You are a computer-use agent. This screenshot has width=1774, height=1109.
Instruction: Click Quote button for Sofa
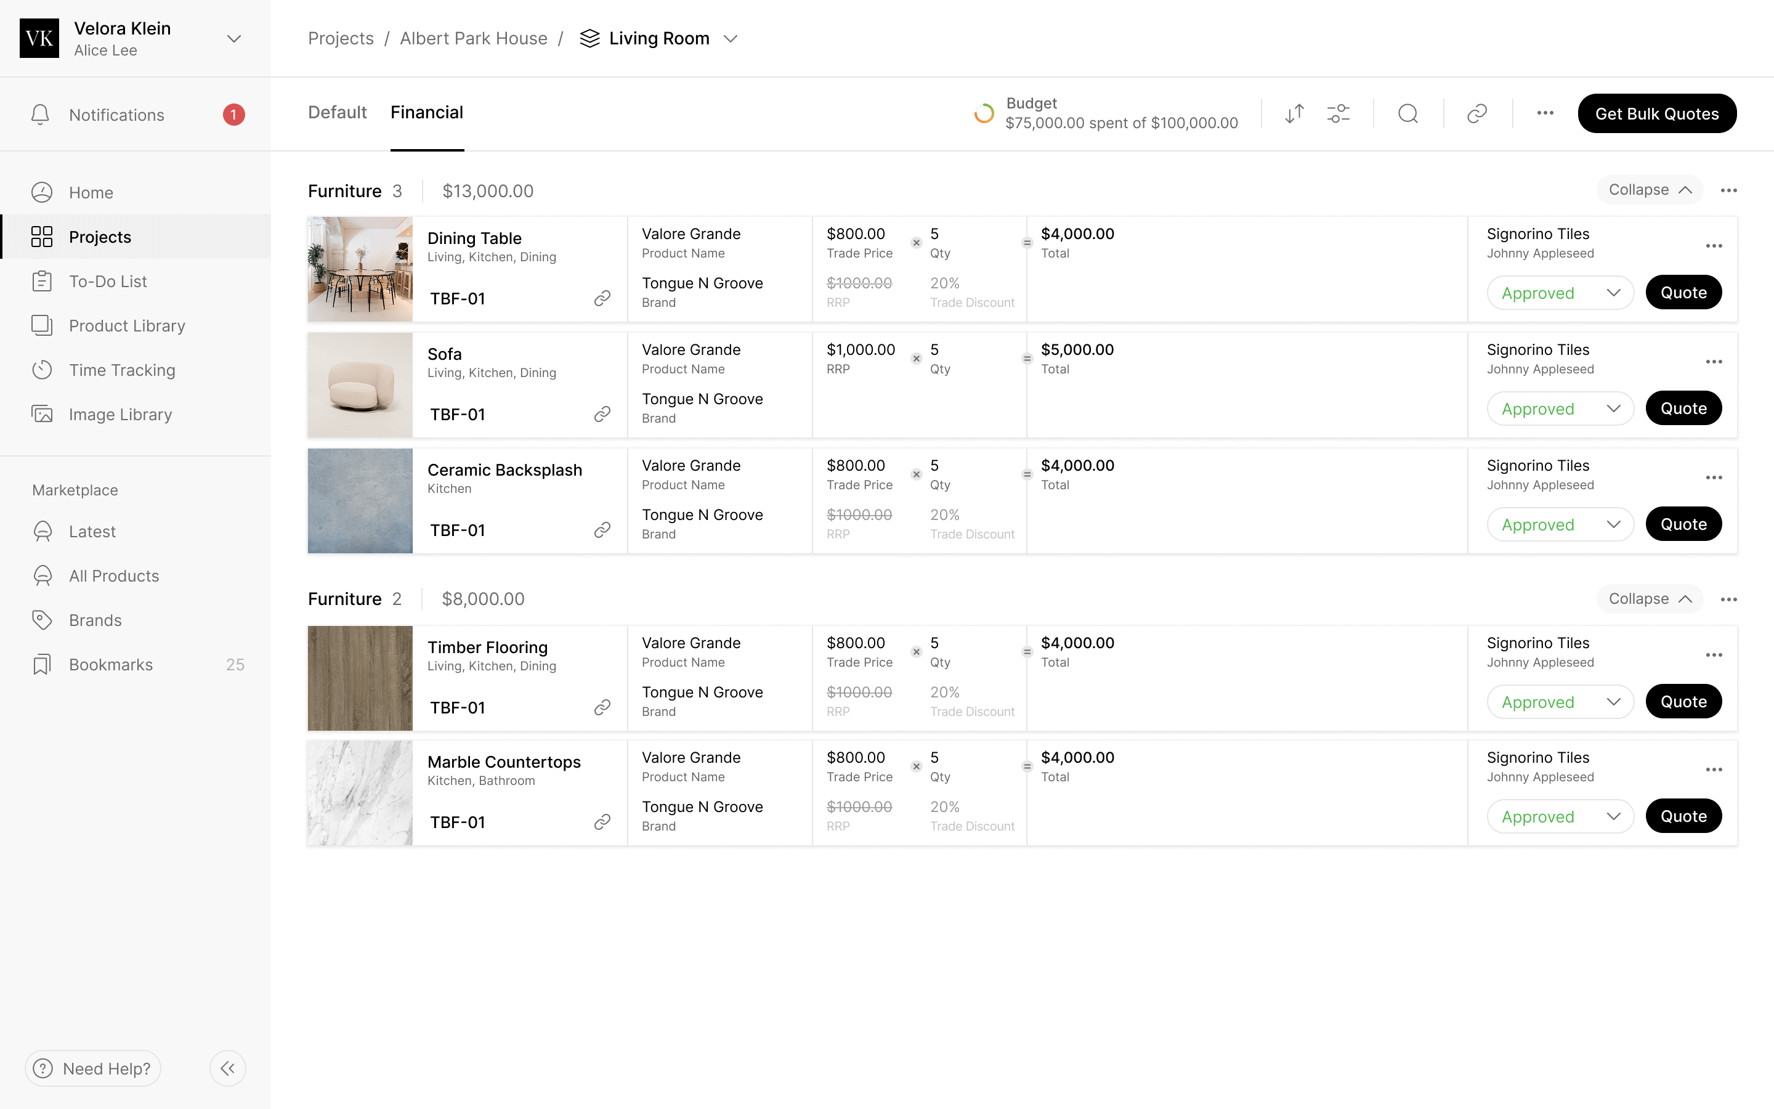[1683, 408]
